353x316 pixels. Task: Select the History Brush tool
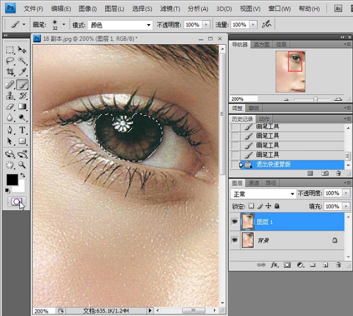(22, 96)
